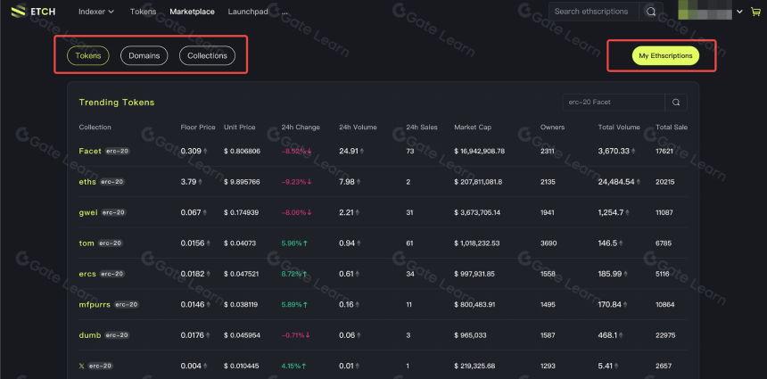Open the shopping cart icon

tap(755, 12)
